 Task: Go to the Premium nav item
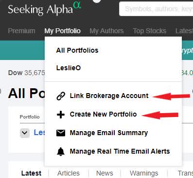(21, 31)
